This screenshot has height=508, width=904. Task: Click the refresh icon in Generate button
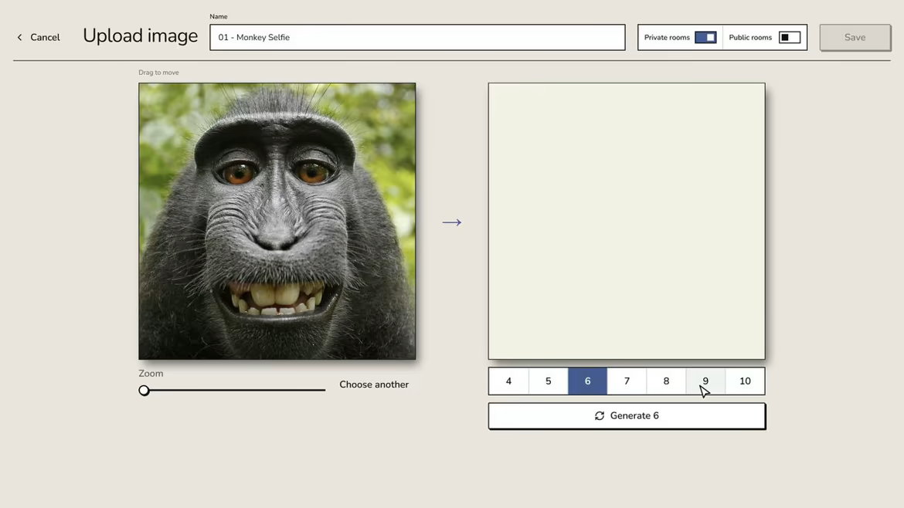tap(600, 416)
